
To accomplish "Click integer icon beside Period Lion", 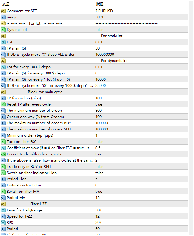I will point(3,179).
